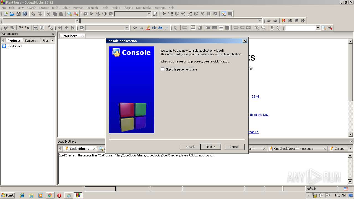Click the Replace icon in toolbar
Image resolution: width=354 pixels, height=199 pixels.
tap(76, 14)
